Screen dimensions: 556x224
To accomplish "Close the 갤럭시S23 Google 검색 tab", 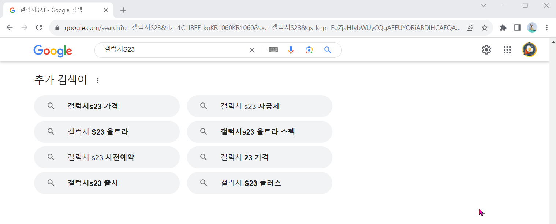I will [106, 10].
